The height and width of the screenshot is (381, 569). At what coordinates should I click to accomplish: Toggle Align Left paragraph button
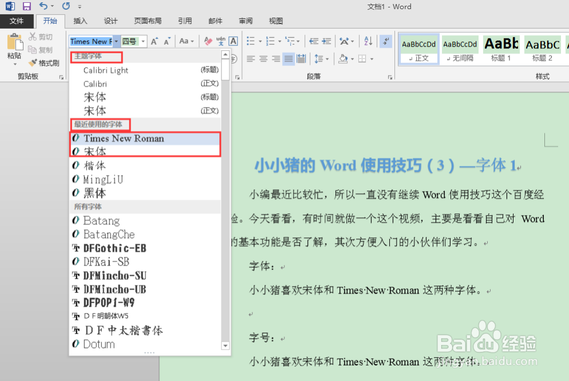251,58
